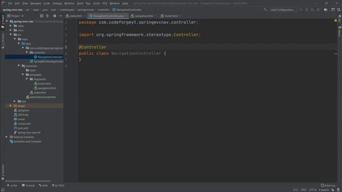Open the Build tool window button

click(x=43, y=186)
